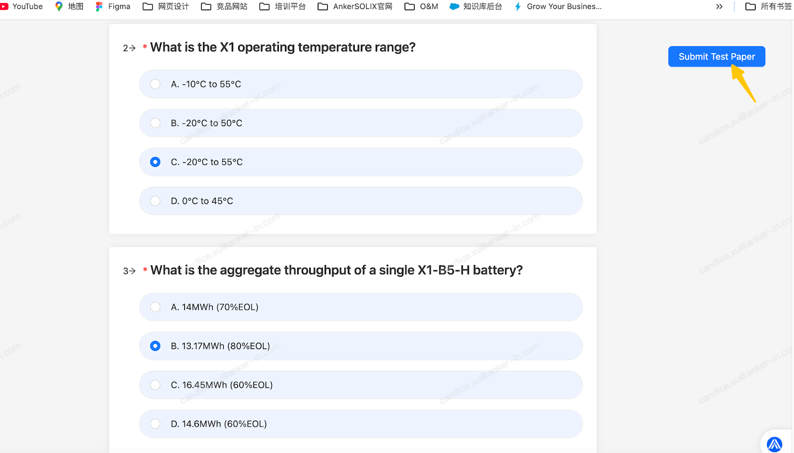794x453 pixels.
Task: Open the Figma bookmark
Action: point(113,6)
